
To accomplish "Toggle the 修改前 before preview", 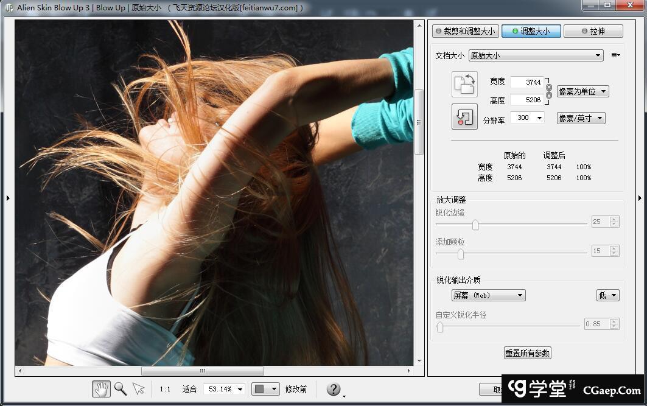I will coord(296,389).
